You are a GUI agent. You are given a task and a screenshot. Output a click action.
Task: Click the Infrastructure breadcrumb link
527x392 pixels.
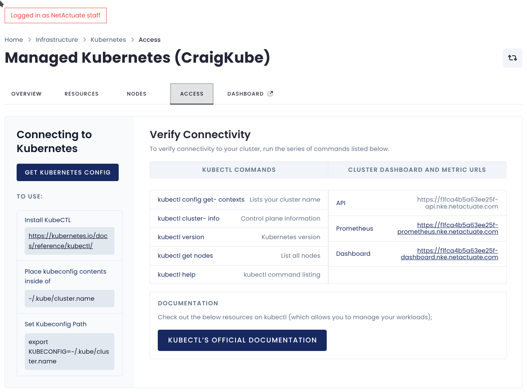(56, 39)
